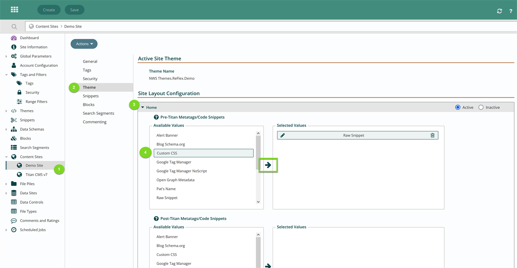
Task: Click the Demo Site breadcrumb
Action: point(73,26)
